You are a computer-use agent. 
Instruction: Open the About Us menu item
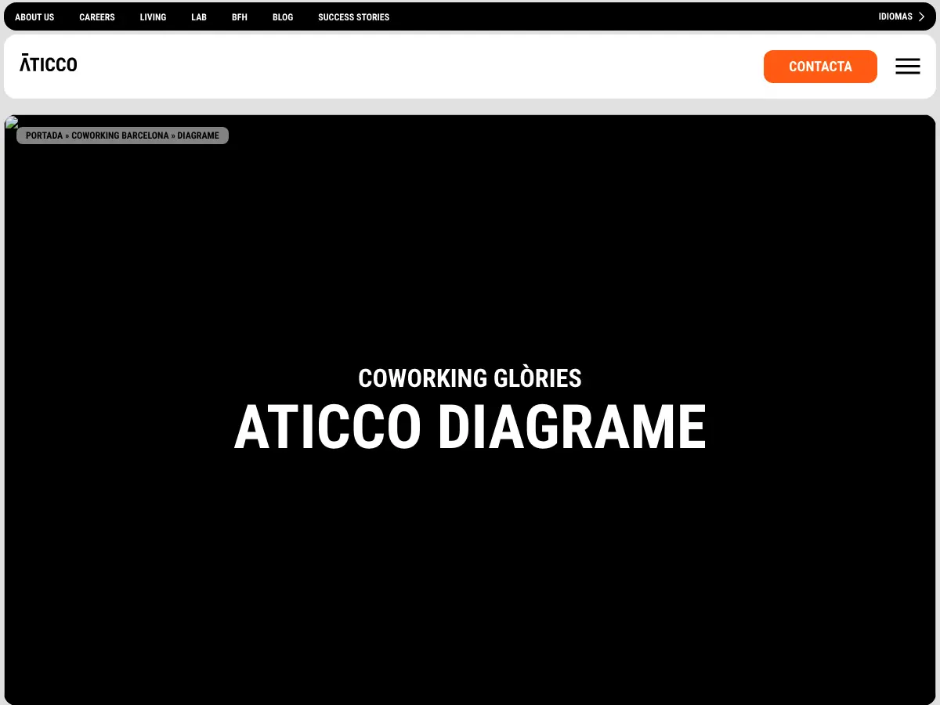click(34, 17)
